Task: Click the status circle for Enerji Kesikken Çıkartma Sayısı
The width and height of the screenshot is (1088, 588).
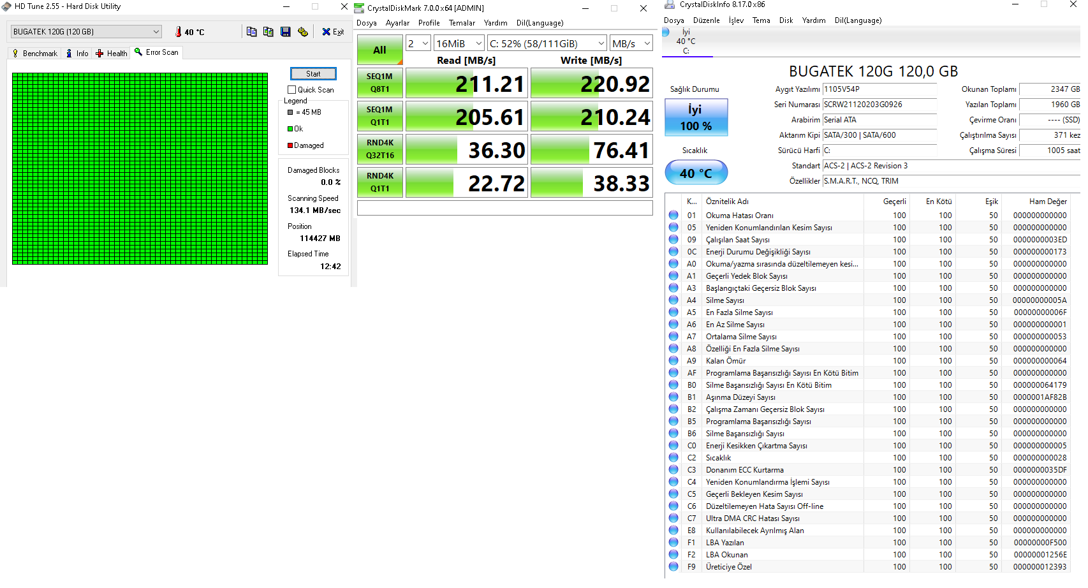Action: 673,445
